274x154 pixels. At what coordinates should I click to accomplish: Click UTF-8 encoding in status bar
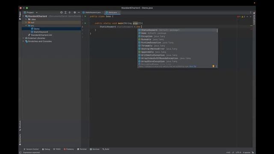(238, 152)
